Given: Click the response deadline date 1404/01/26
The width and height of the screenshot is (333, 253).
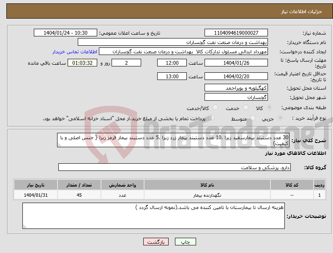Looking at the screenshot, I should [x=236, y=63].
